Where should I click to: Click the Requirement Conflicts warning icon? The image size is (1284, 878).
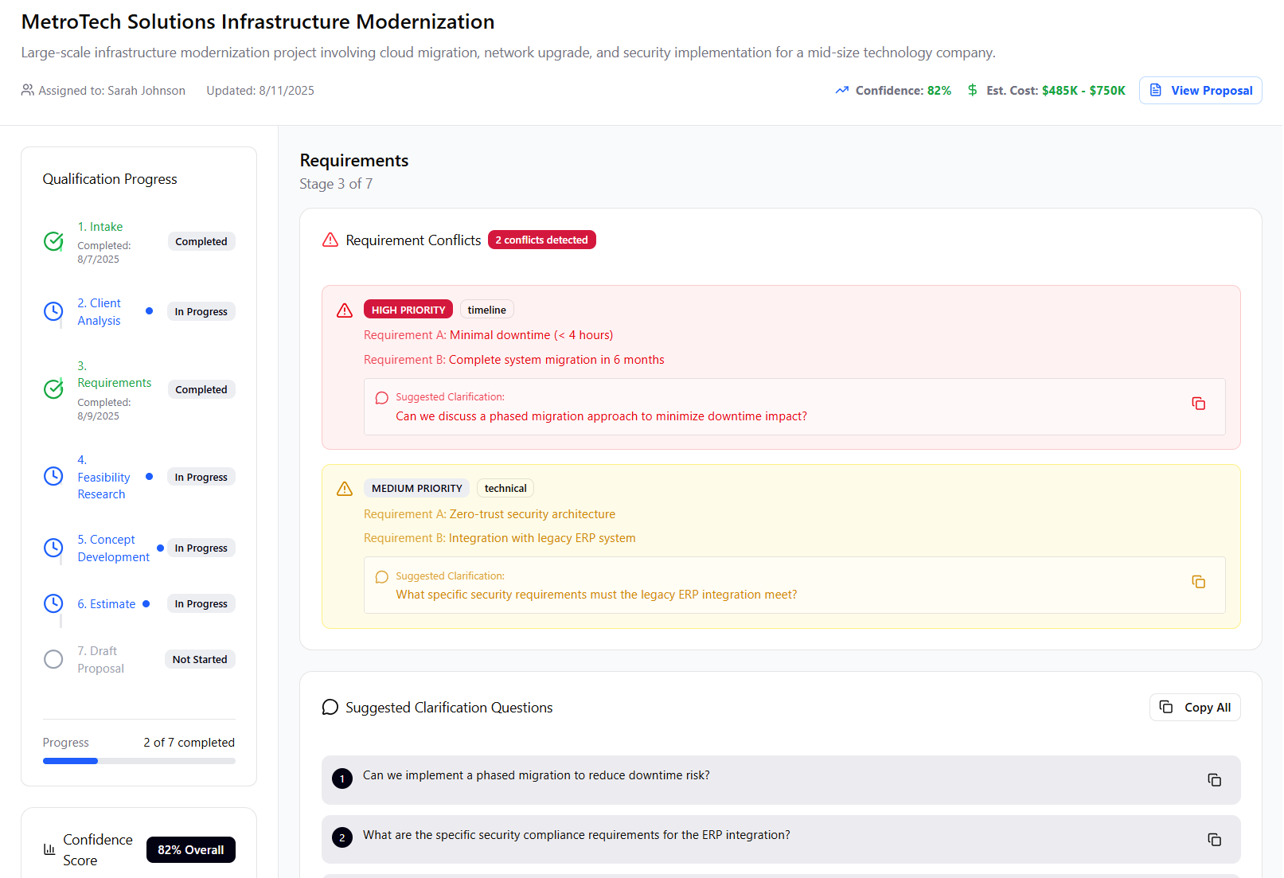330,240
